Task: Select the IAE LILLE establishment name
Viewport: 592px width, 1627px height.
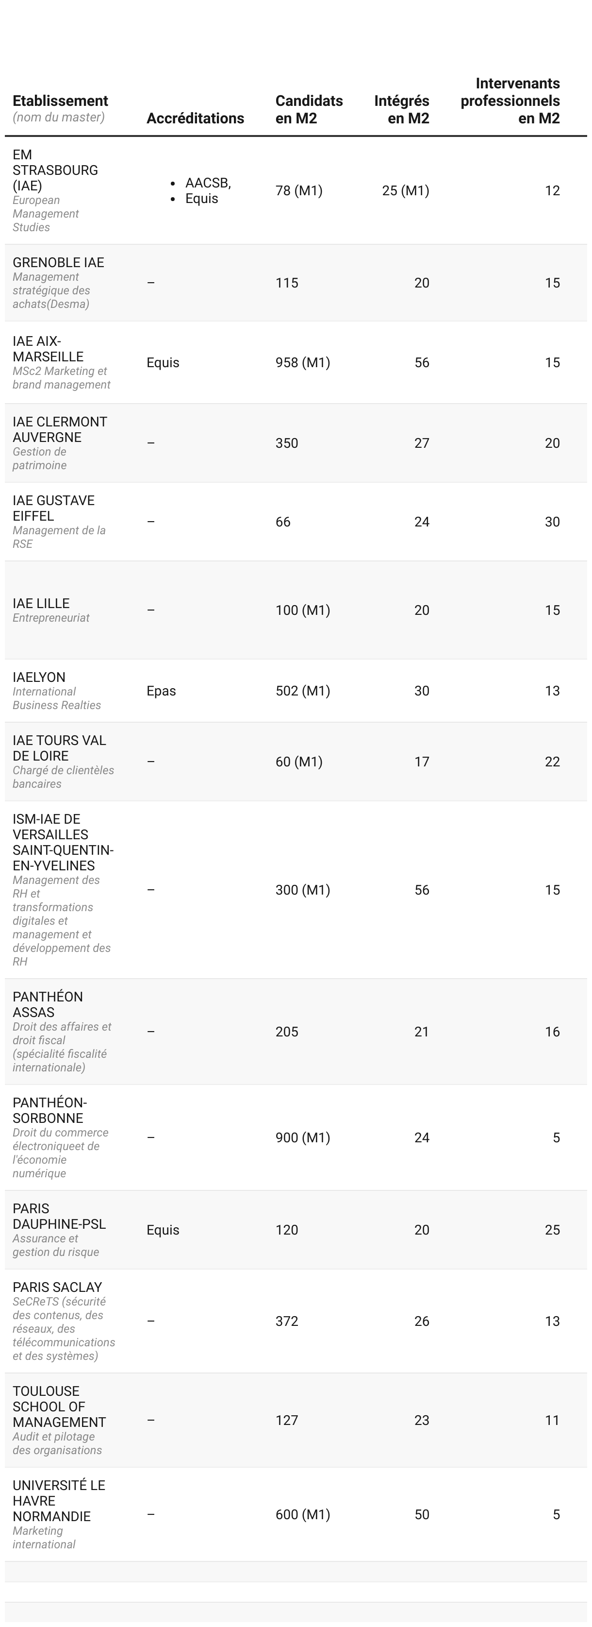Action: point(41,603)
